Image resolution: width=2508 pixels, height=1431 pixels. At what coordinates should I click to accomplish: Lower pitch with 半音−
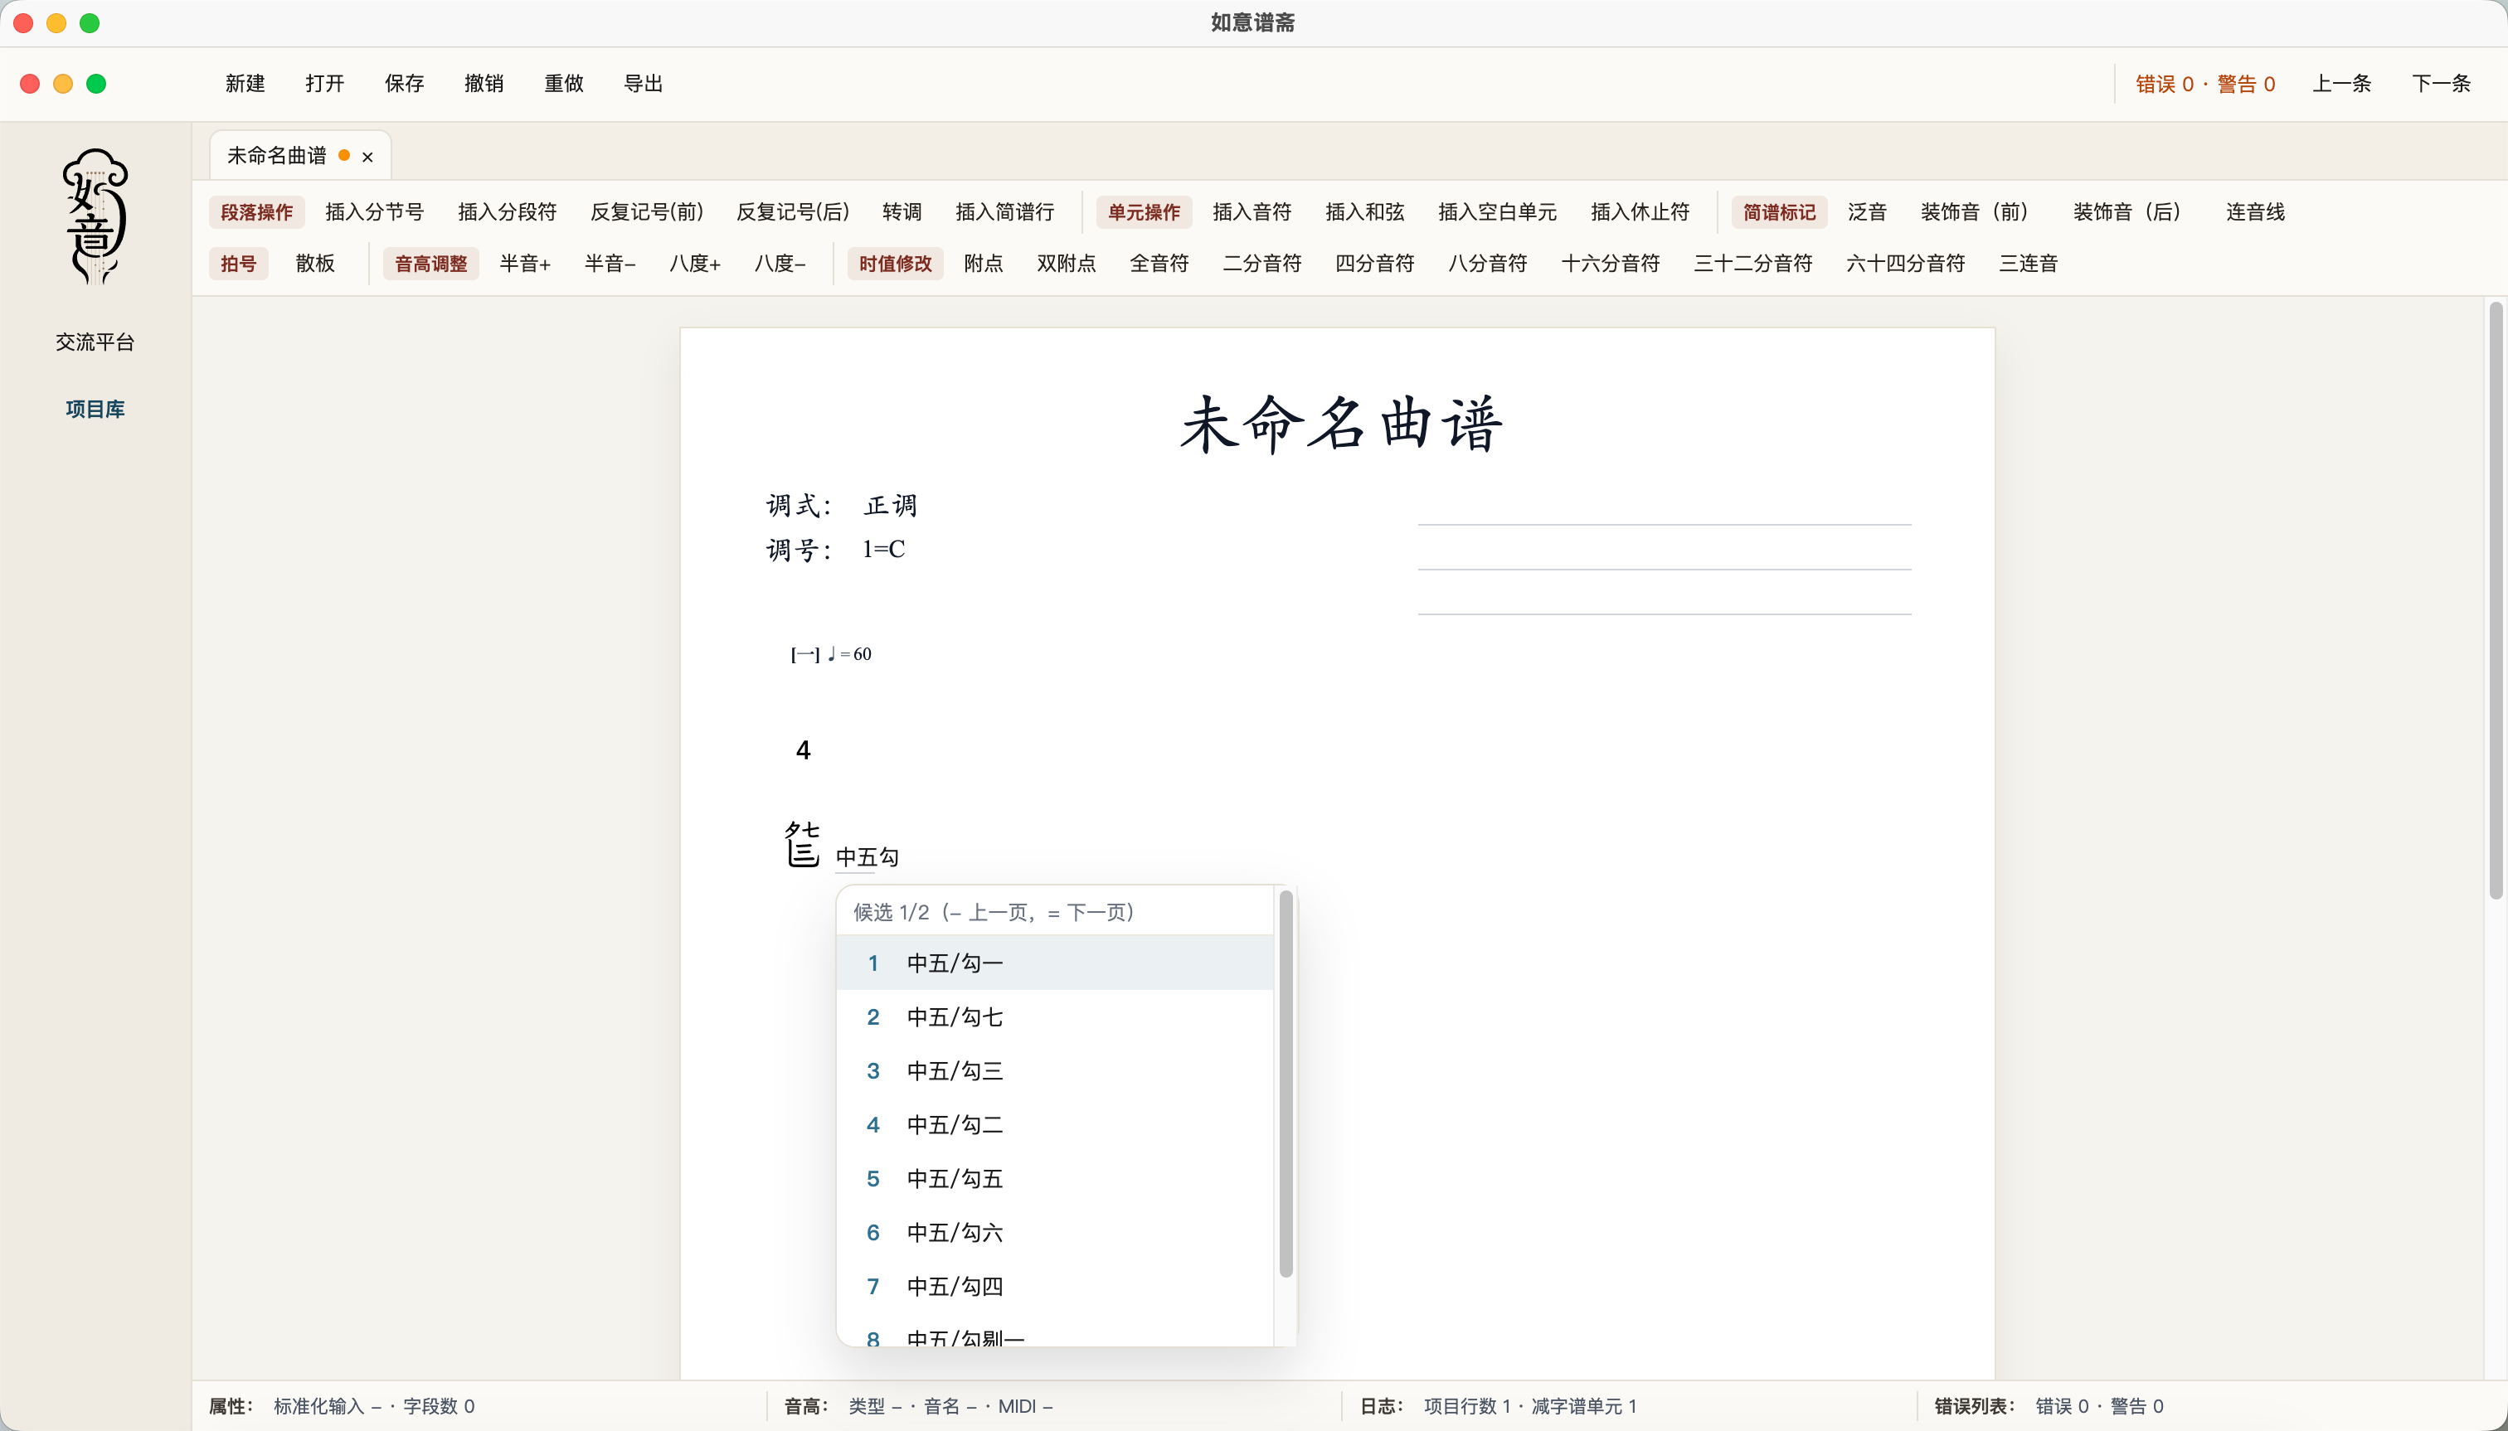coord(610,264)
